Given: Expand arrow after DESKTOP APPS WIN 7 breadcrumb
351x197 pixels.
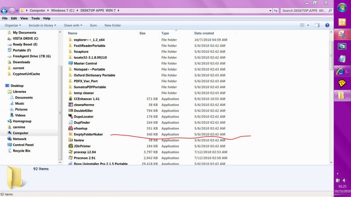Looking at the screenshot, I should tap(118, 10).
